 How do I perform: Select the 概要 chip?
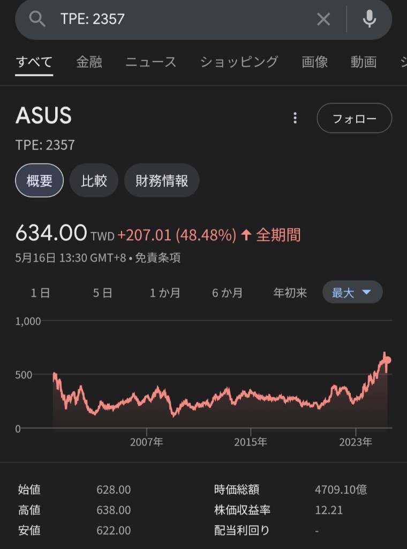pyautogui.click(x=39, y=180)
